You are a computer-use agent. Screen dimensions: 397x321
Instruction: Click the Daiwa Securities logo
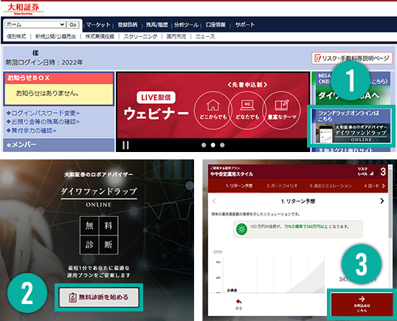point(23,9)
